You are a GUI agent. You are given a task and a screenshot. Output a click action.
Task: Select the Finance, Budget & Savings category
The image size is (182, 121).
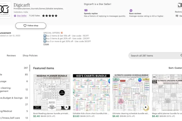[x=14, y=98]
